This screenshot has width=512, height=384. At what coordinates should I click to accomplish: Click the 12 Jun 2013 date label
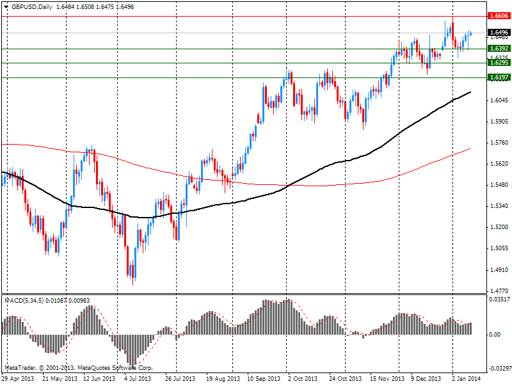[x=99, y=379]
